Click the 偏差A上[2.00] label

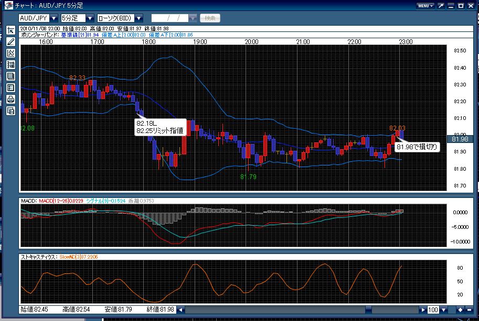123,35
